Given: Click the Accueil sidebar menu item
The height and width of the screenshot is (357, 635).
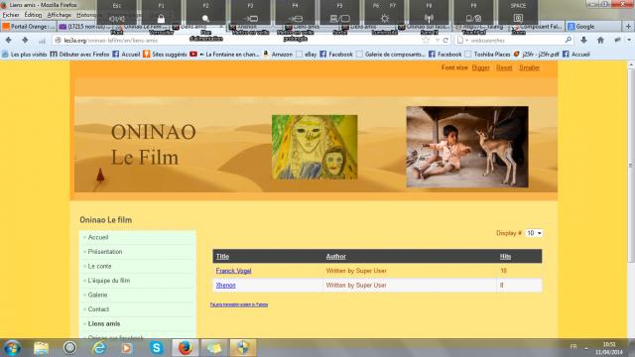Looking at the screenshot, I should (98, 237).
